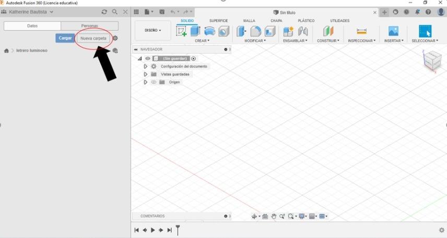
Task: Collapse the Navegador panel
Action: point(136,49)
